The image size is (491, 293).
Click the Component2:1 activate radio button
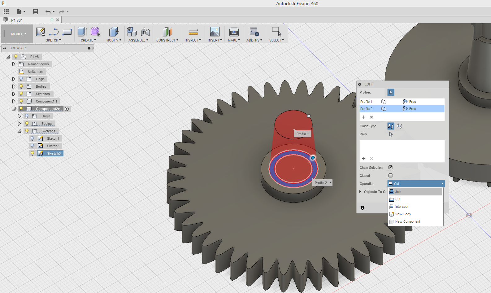tap(67, 109)
